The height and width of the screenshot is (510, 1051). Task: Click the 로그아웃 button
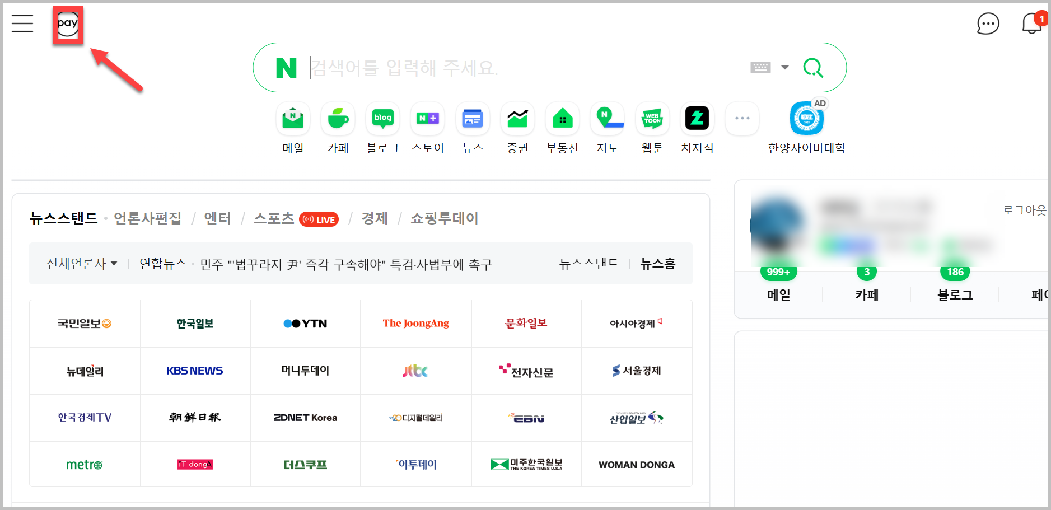coord(1025,210)
